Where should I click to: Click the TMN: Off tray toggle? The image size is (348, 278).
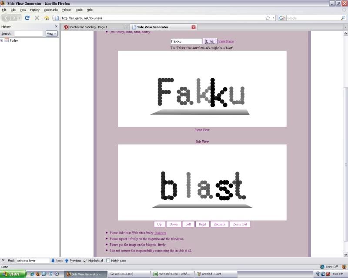point(329,266)
